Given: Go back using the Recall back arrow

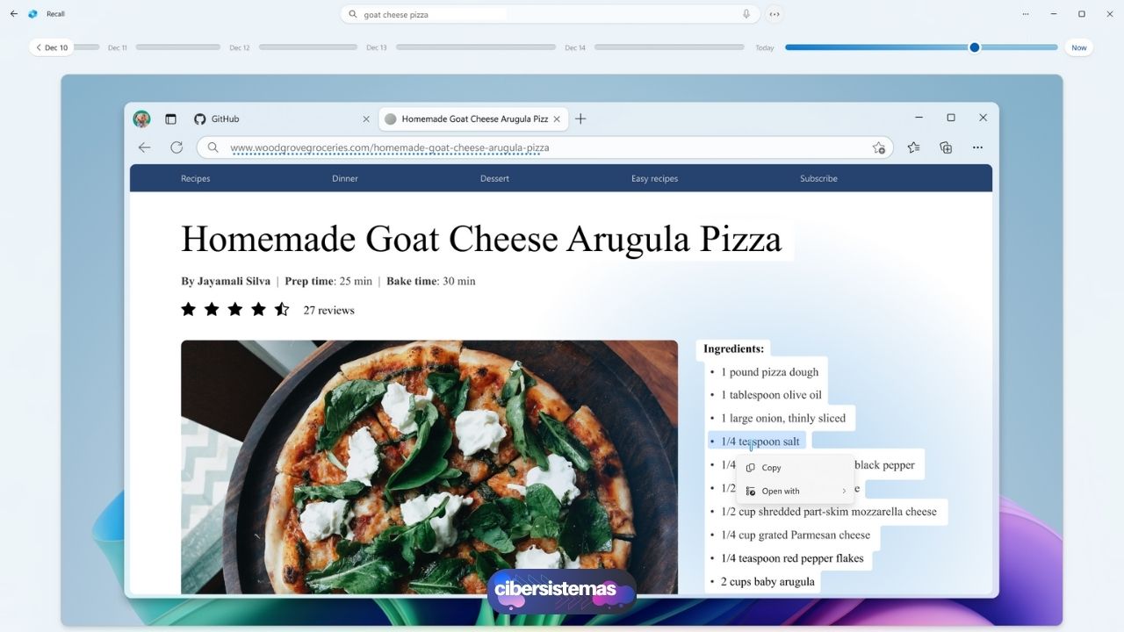Looking at the screenshot, I should 14,14.
